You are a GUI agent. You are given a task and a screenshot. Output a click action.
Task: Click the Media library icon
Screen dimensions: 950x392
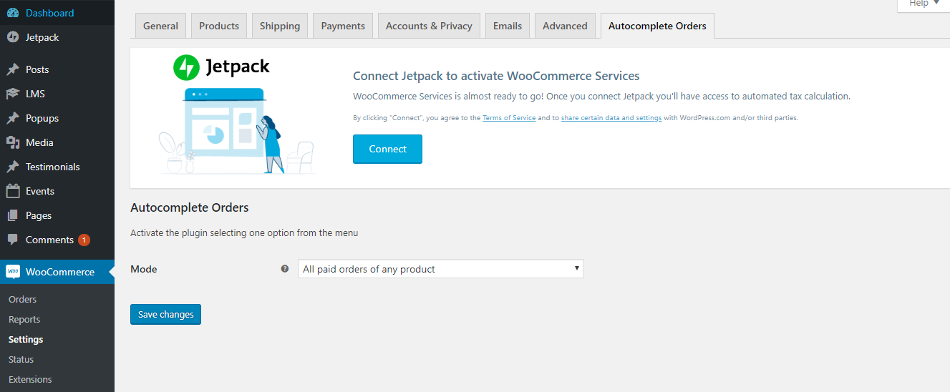(x=13, y=143)
